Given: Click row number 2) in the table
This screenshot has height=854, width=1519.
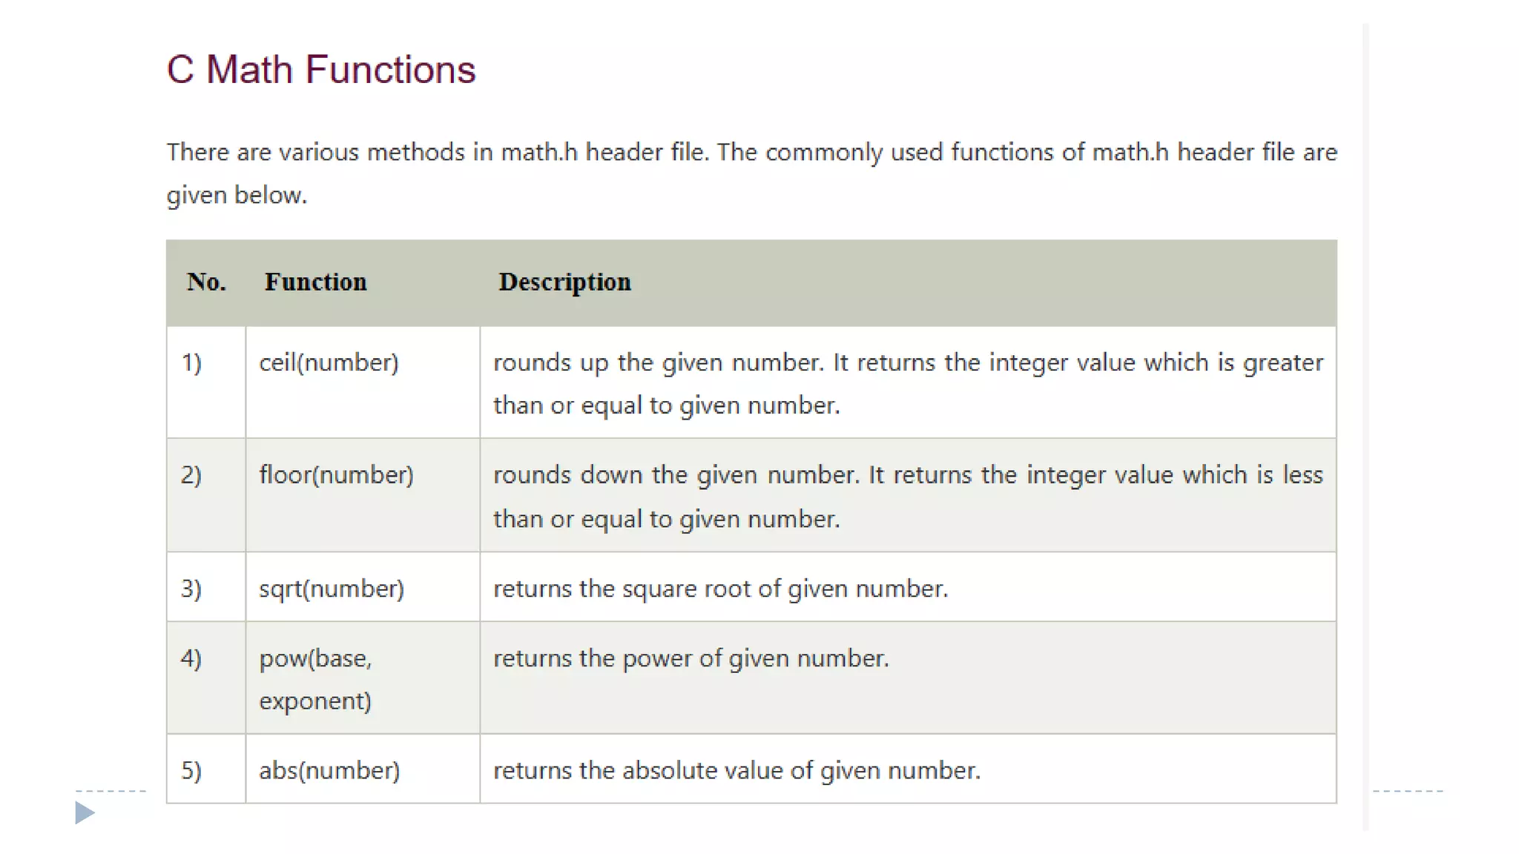Looking at the screenshot, I should (x=191, y=474).
